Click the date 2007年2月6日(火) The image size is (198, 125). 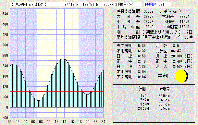coord(119,5)
